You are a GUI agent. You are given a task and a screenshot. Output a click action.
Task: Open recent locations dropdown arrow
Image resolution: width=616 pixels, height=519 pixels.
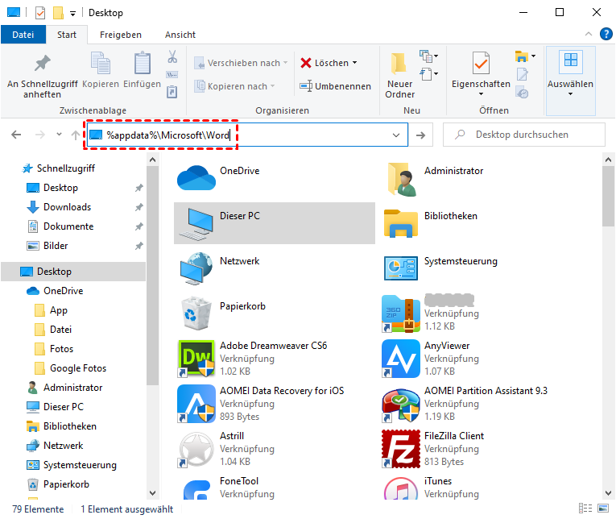pyautogui.click(x=59, y=135)
